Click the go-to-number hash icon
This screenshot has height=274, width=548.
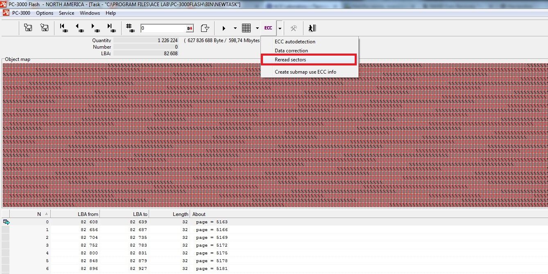click(x=130, y=28)
